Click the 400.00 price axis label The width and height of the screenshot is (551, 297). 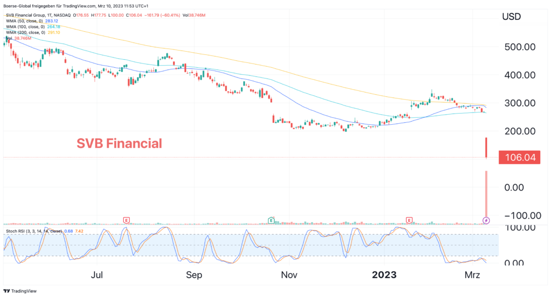click(520, 75)
